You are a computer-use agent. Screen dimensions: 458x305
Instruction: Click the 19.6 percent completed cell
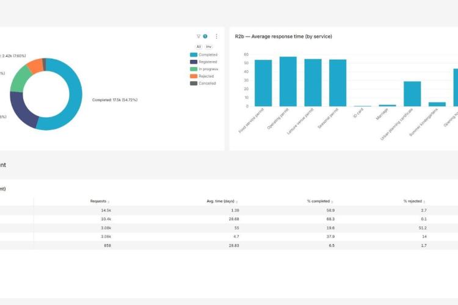(330, 228)
